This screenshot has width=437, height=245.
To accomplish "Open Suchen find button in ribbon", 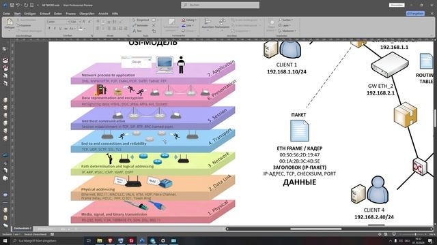I will (285, 20).
